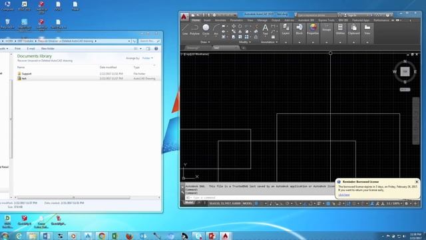
Task: Close the Borrowed License reminder balloon
Action: coord(417,181)
